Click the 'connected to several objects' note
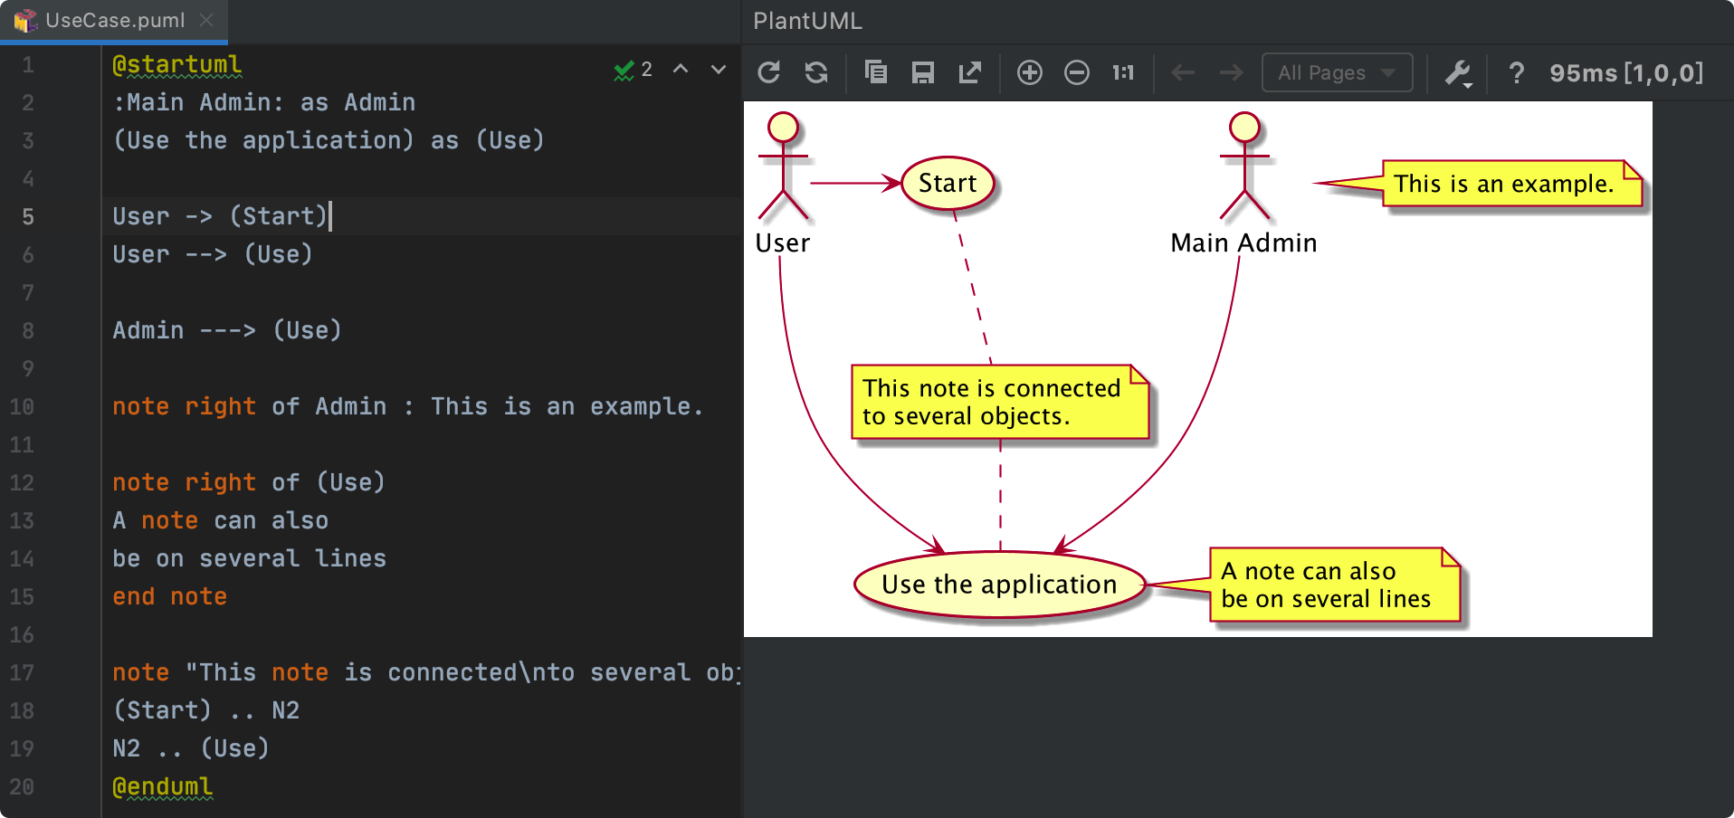Image resolution: width=1734 pixels, height=818 pixels. point(1000,402)
